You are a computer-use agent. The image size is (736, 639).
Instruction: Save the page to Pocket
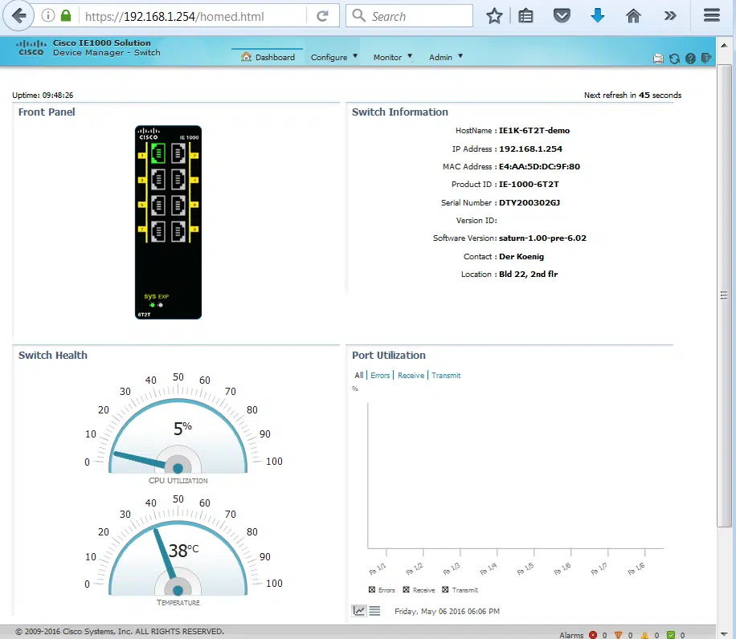[x=562, y=16]
